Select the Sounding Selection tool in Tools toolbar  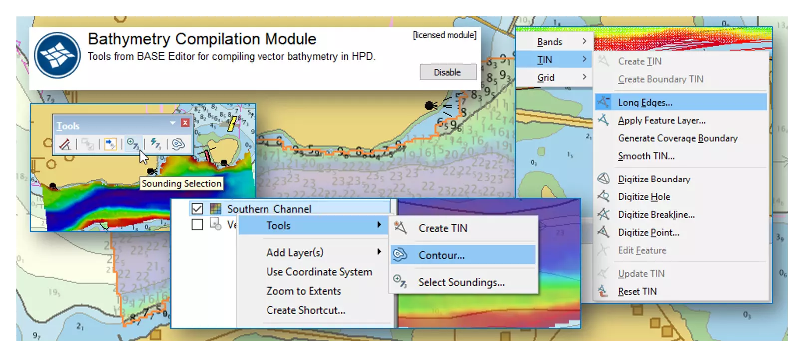click(132, 144)
